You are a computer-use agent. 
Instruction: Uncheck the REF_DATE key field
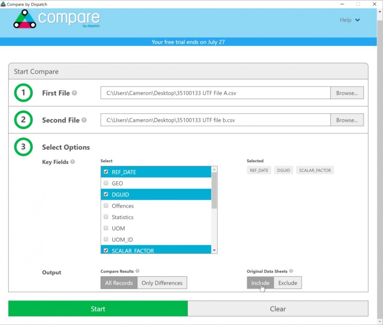click(106, 172)
